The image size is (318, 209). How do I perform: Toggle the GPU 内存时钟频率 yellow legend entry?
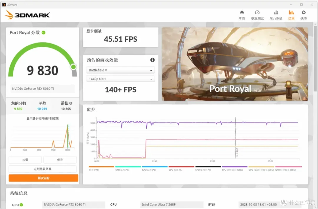pyautogui.click(x=261, y=168)
